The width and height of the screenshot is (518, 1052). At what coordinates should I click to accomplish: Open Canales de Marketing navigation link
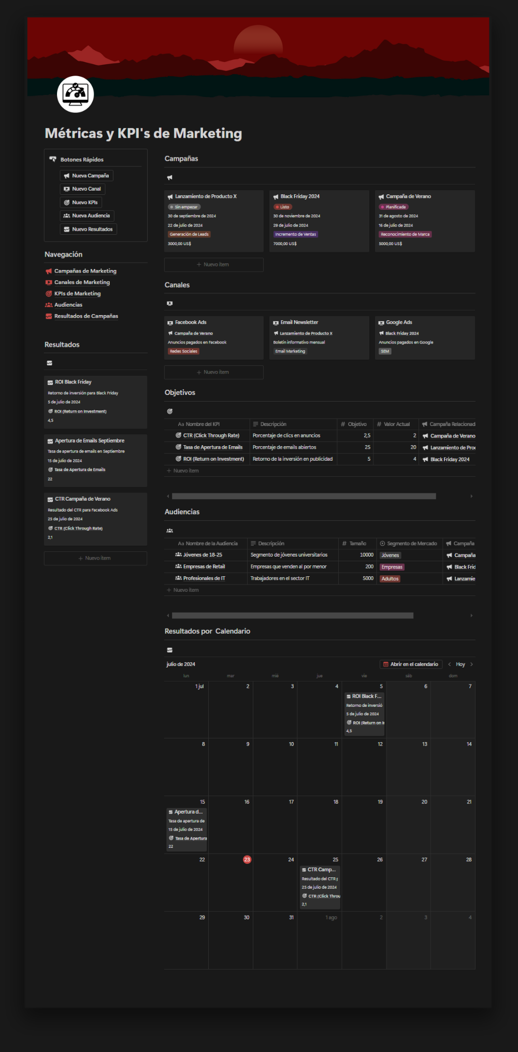(x=82, y=282)
